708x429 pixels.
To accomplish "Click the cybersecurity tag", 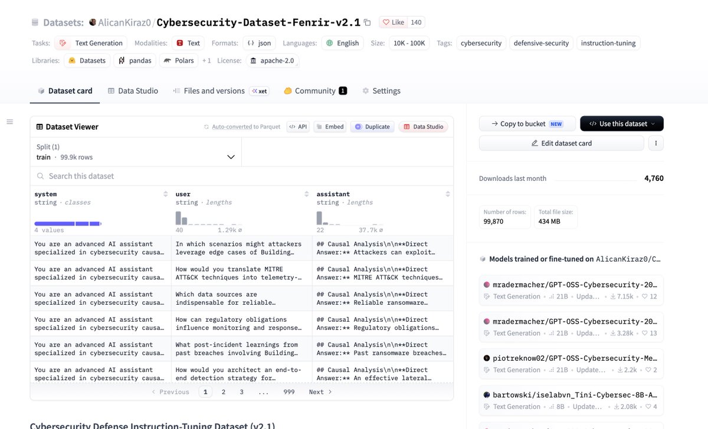I will tap(481, 43).
